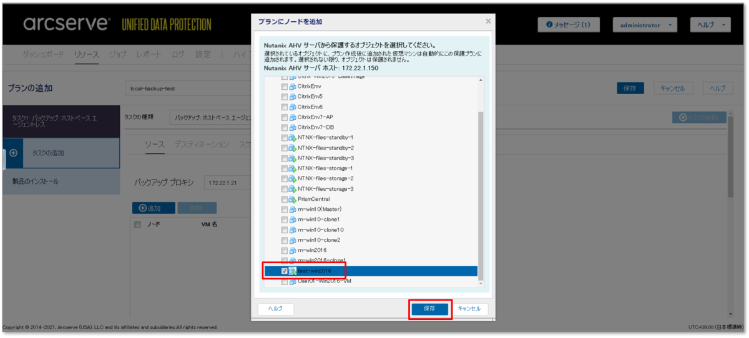This screenshot has height=338, width=749.
Task: Click the PrismCentral VM icon
Action: 293,200
